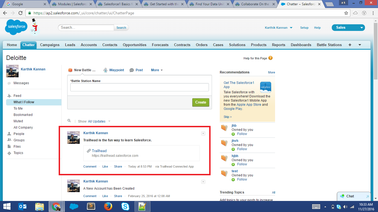Open Groups in the left sidebar
378x212 pixels.
pos(19,140)
